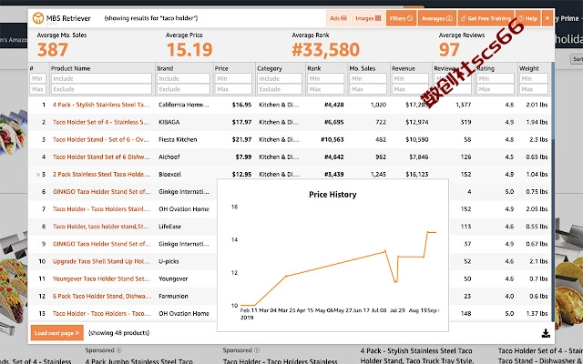The height and width of the screenshot is (364, 583).
Task: Sort by Category column header
Action: [x=270, y=68]
